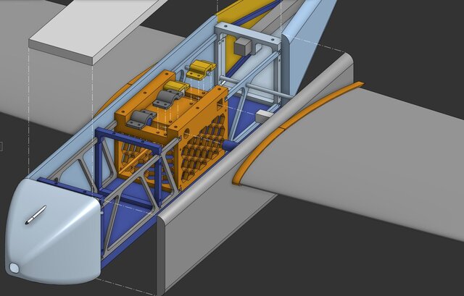Image resolution: width=464 pixels, height=296 pixels.
Task: Select the blue cylinder beside the orange tray
Action: pyautogui.click(x=231, y=145)
